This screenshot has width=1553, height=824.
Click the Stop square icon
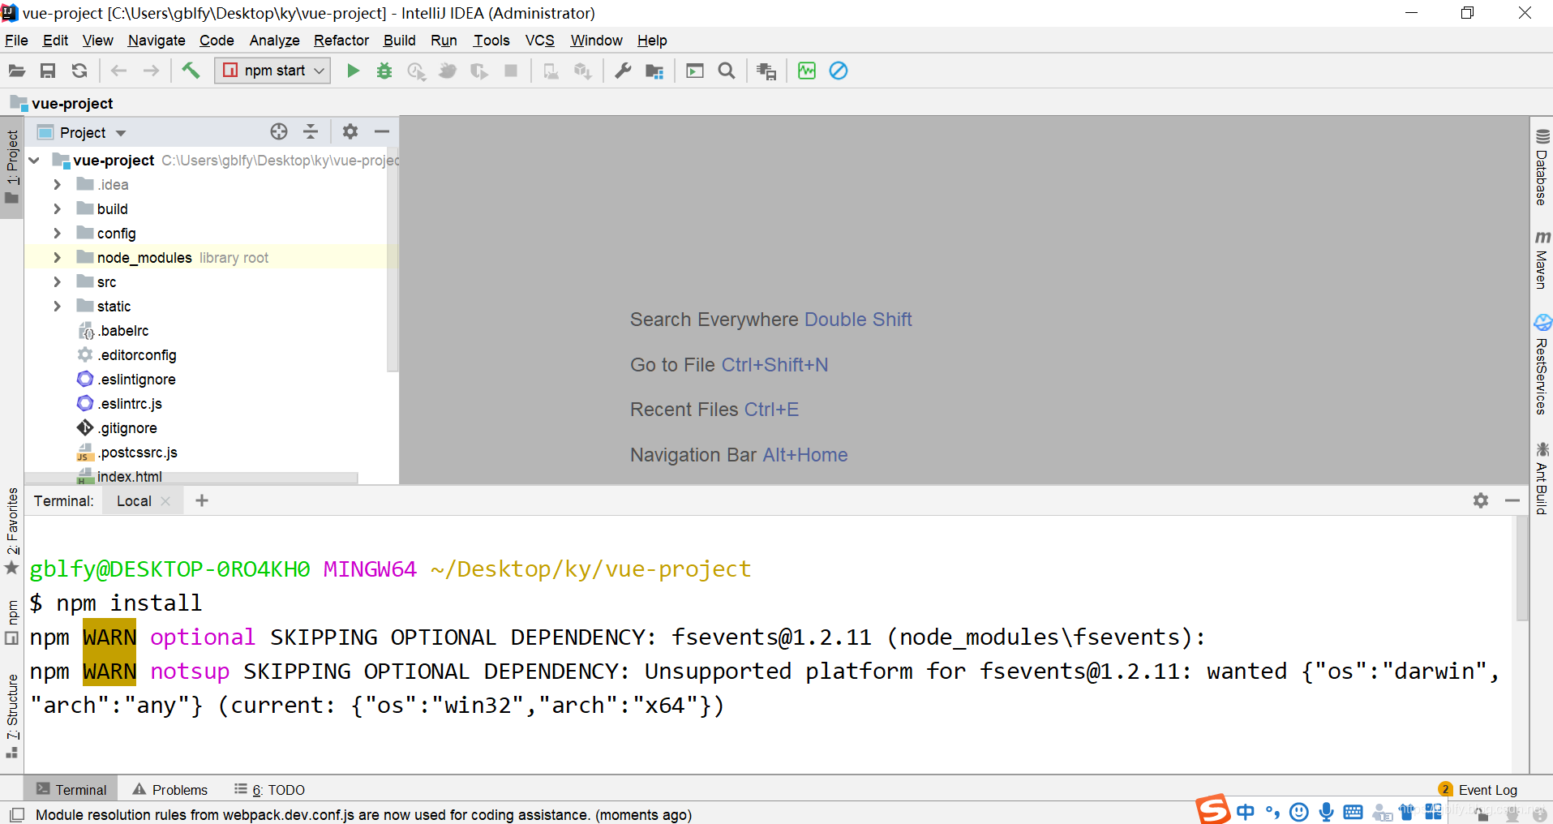pos(511,71)
